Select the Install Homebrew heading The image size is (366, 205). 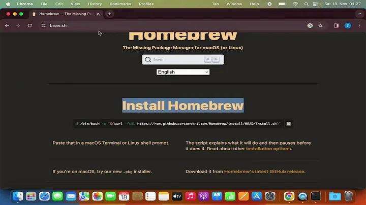click(183, 106)
